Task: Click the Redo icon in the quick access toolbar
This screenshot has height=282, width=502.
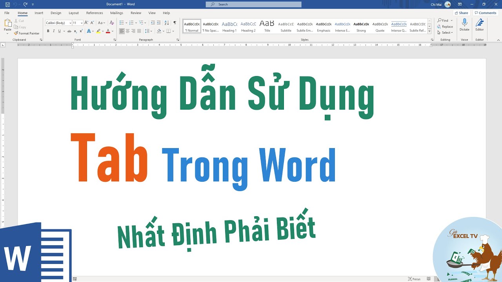Action: point(25,4)
